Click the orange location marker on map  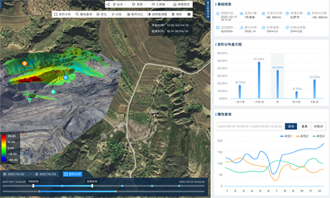[x=25, y=63]
